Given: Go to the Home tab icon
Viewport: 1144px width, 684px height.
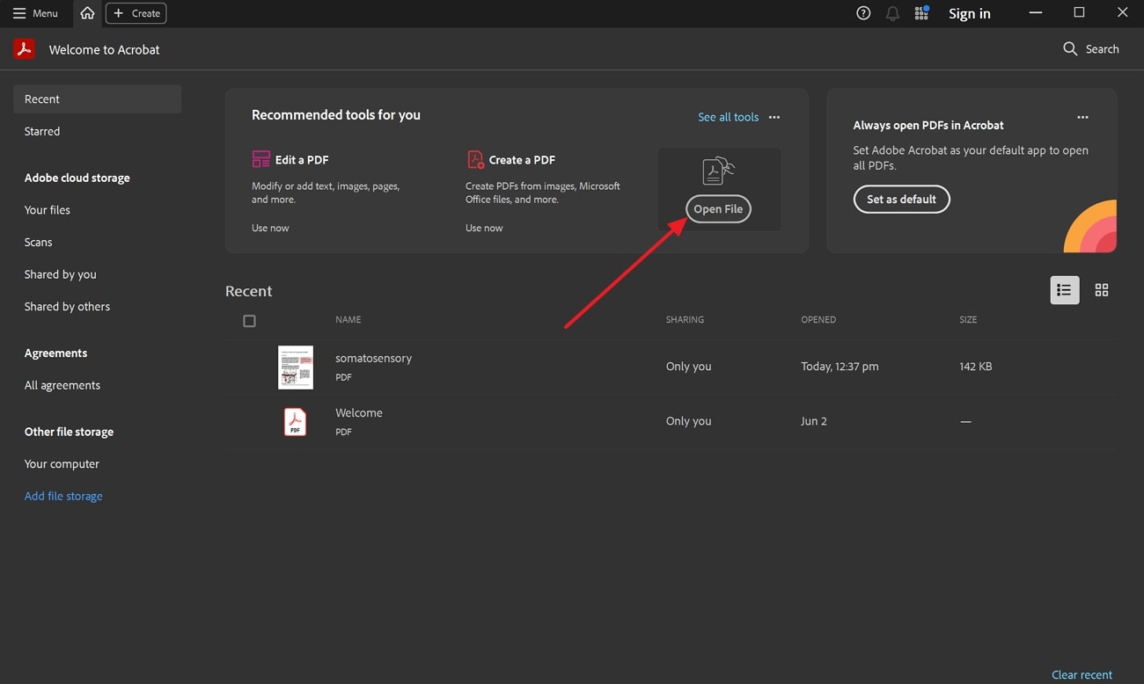Looking at the screenshot, I should 87,13.
